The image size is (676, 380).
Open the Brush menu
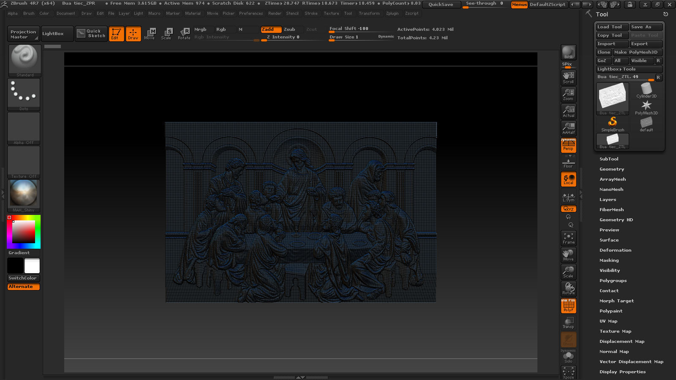point(29,13)
